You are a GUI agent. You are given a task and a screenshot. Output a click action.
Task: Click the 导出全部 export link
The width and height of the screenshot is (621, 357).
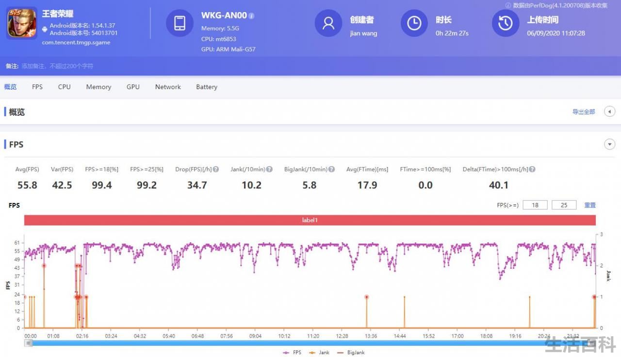pos(584,112)
